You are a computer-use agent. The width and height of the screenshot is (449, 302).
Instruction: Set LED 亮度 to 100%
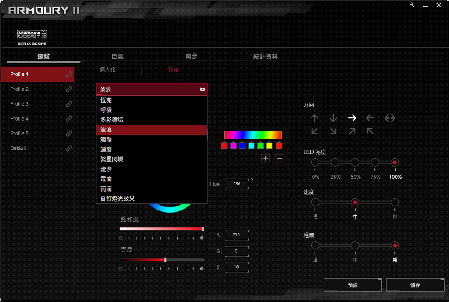(395, 163)
